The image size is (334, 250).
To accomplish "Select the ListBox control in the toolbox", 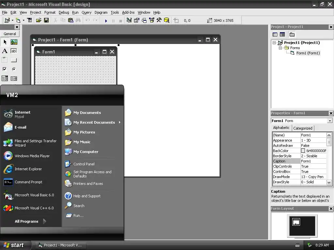I will point(14,78).
